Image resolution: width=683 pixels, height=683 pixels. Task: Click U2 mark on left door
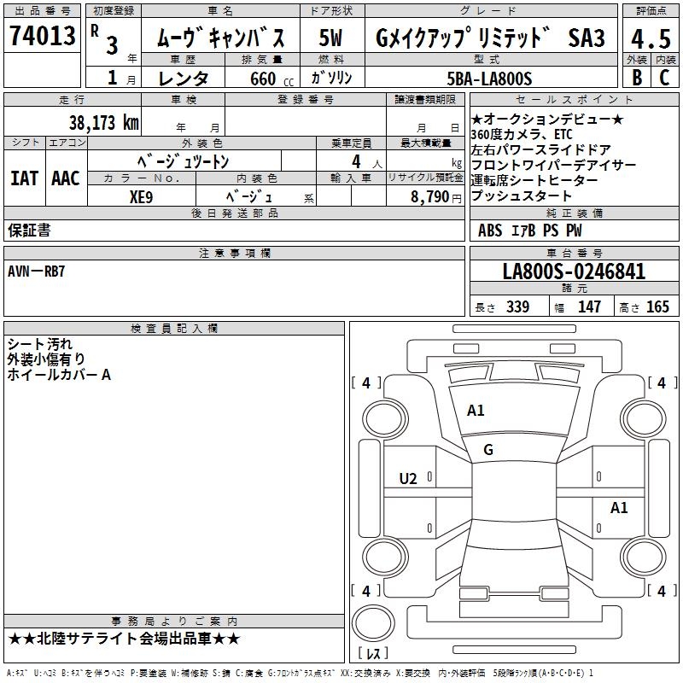(x=408, y=479)
